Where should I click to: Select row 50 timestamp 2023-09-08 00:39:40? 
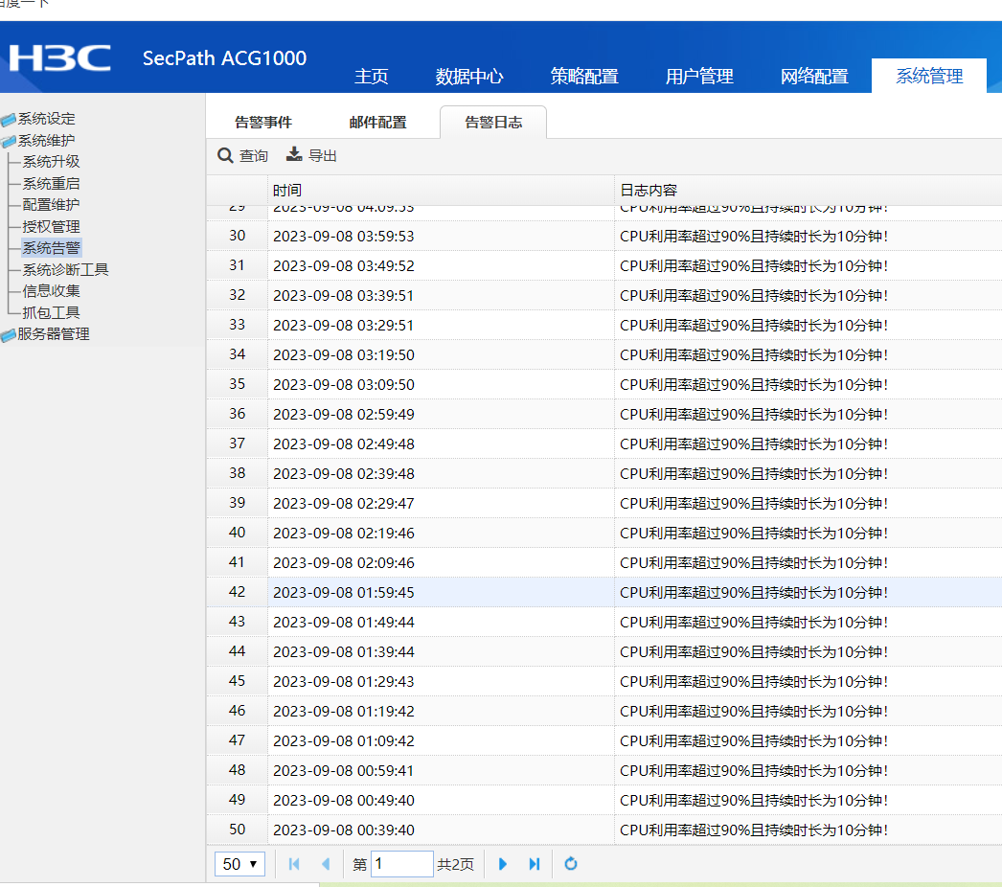coord(344,830)
